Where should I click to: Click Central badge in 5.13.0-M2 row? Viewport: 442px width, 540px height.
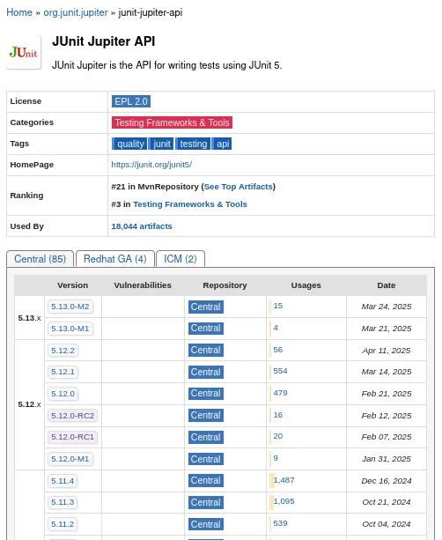(206, 307)
